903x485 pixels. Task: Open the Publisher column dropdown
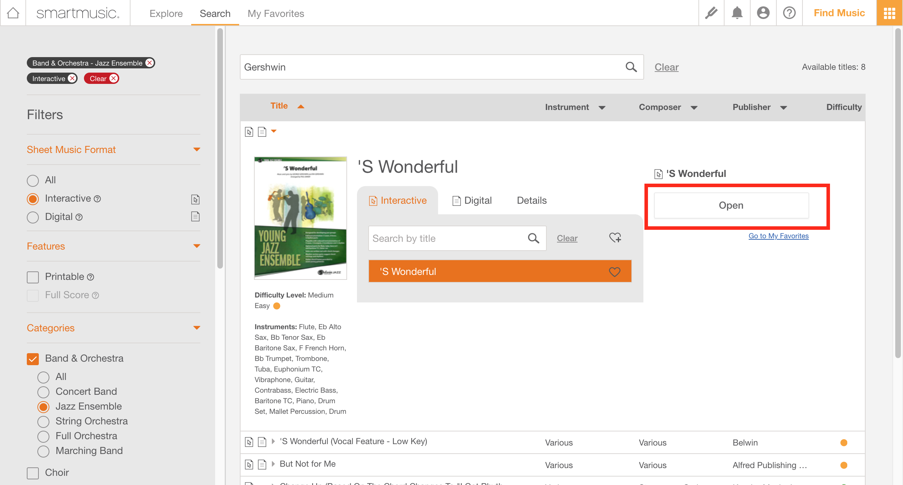coord(783,108)
